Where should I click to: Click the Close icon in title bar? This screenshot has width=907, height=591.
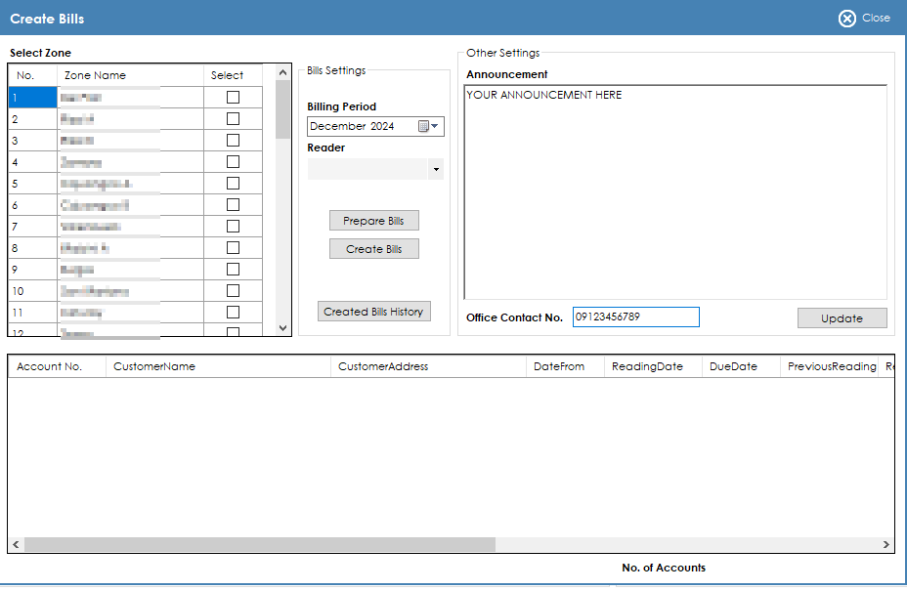tap(846, 18)
